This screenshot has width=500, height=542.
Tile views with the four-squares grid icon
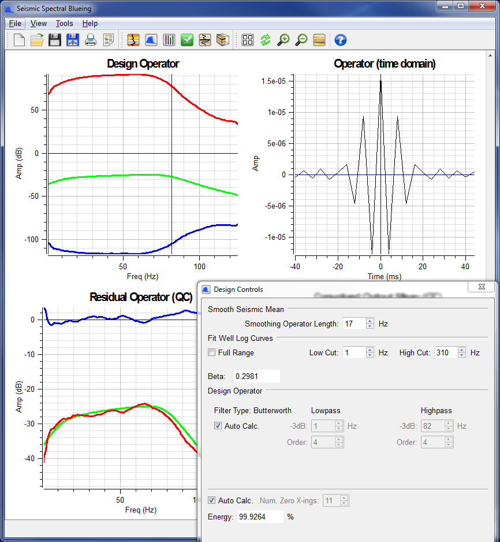click(248, 40)
